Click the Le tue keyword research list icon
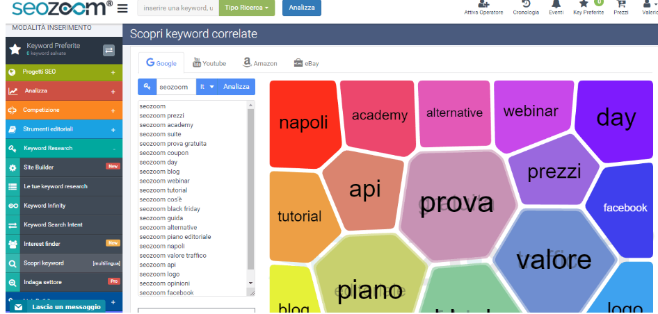 coord(13,187)
